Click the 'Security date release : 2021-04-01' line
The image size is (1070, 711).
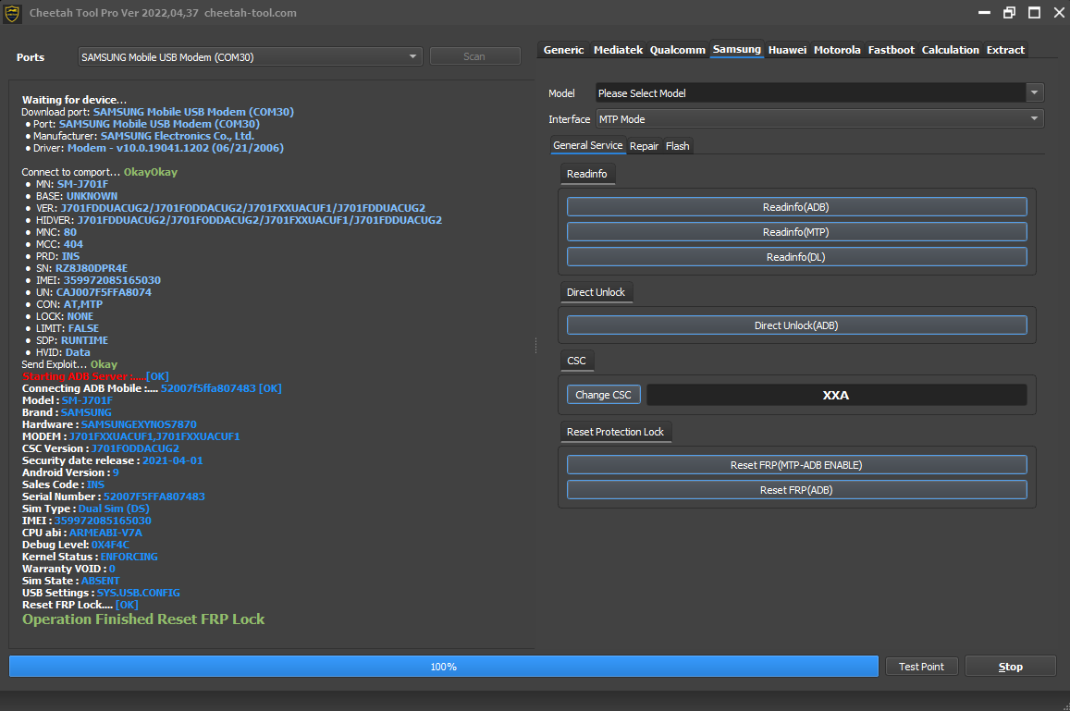tap(112, 460)
